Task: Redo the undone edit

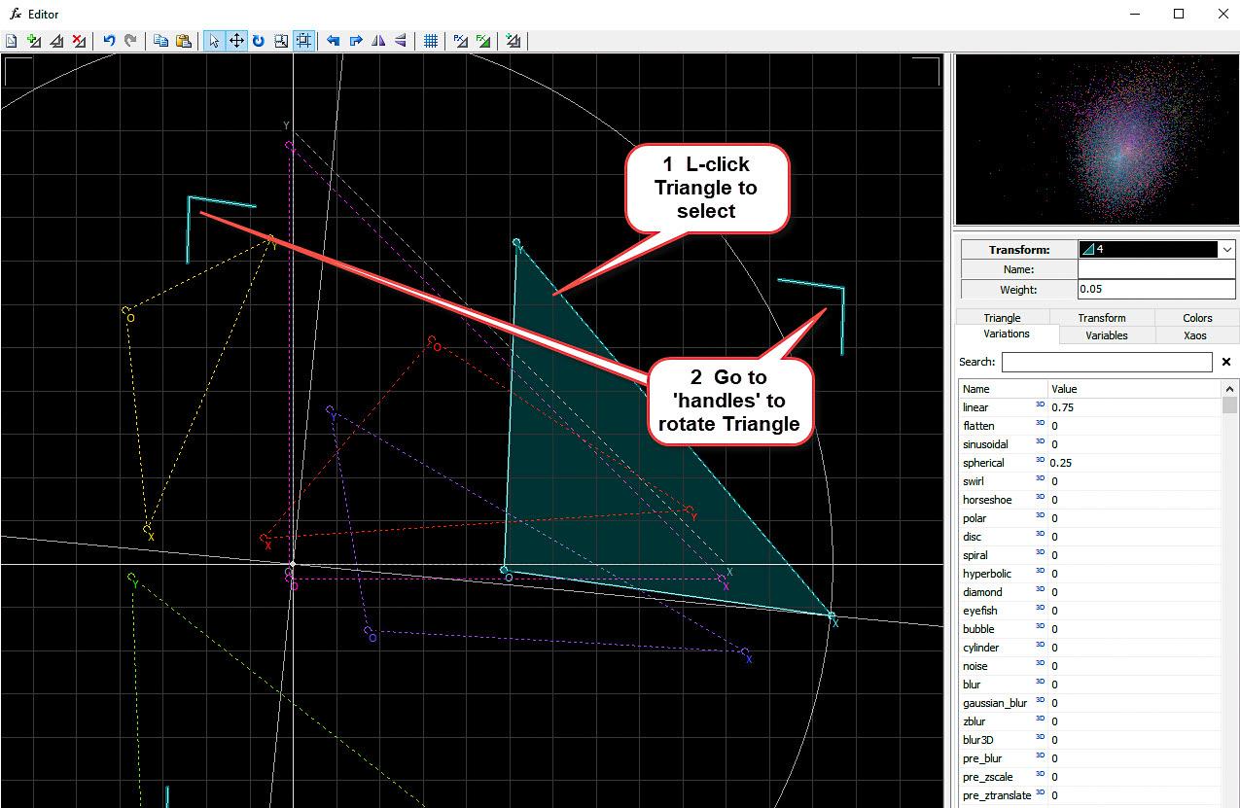Action: pyautogui.click(x=130, y=41)
